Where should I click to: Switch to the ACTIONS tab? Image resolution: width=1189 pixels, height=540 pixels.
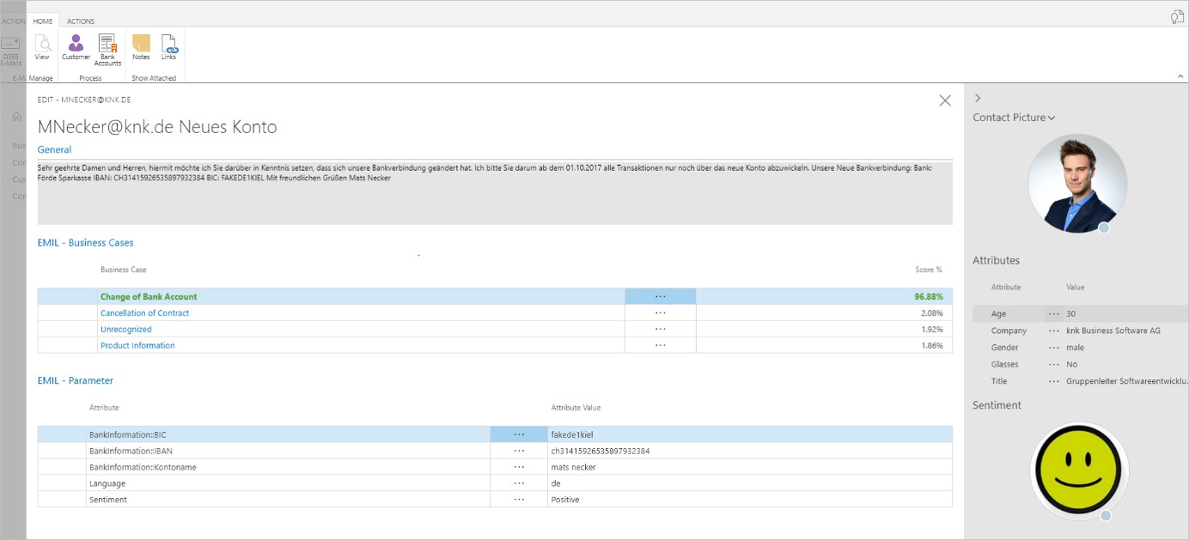(x=81, y=21)
